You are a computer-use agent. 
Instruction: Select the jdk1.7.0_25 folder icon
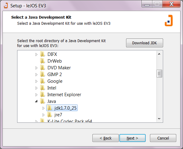50,108
